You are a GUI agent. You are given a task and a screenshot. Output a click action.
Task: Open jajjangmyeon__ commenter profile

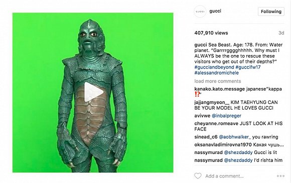click(x=212, y=102)
